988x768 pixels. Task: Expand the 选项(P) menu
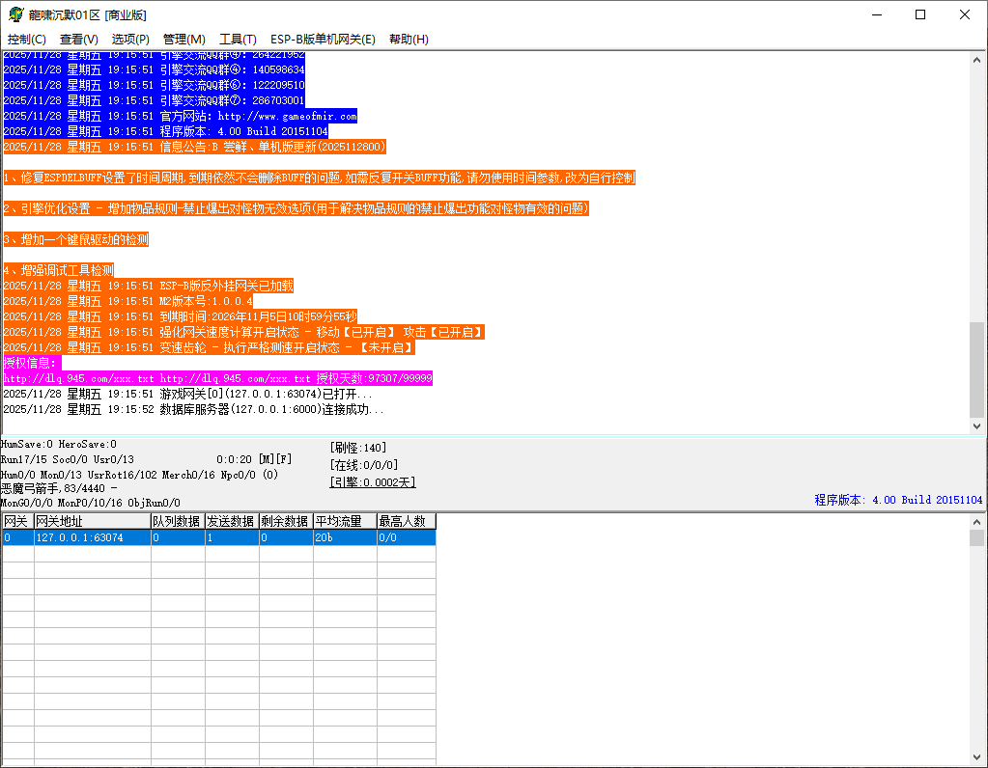pos(130,40)
